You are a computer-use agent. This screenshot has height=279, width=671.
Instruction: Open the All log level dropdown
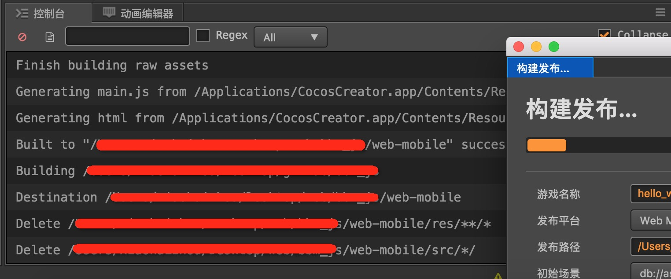point(290,37)
